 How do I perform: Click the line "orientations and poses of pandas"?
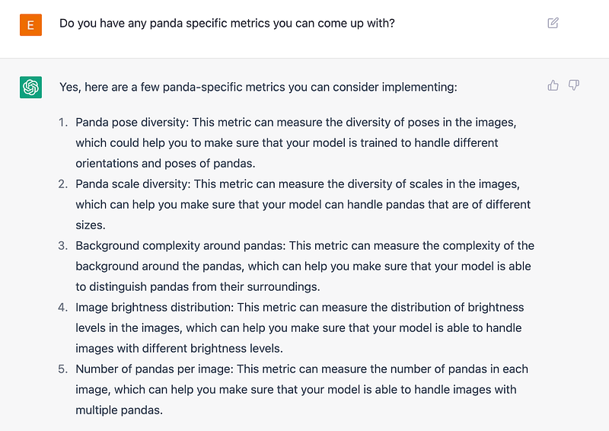166,163
